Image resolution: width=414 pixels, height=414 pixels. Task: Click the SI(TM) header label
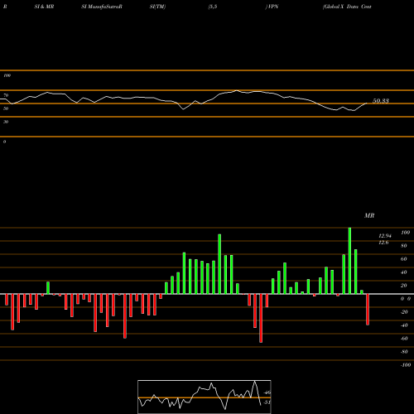157,7
